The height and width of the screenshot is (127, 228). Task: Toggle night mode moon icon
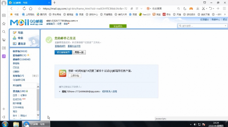click(x=185, y=9)
